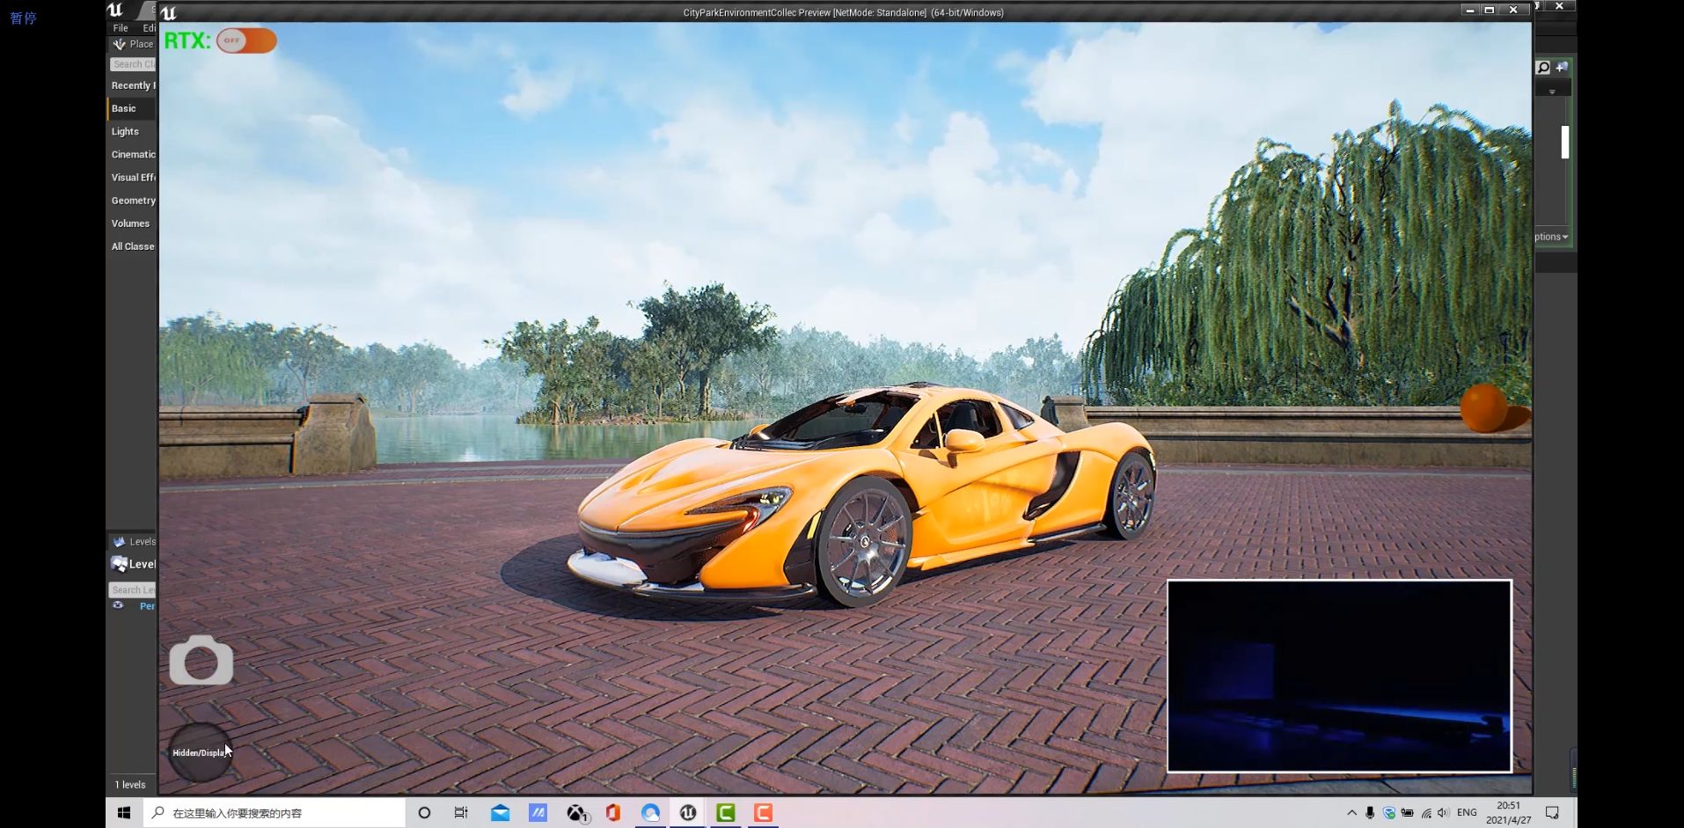Open the Levels dropdown button
The image size is (1684, 828).
click(x=133, y=564)
